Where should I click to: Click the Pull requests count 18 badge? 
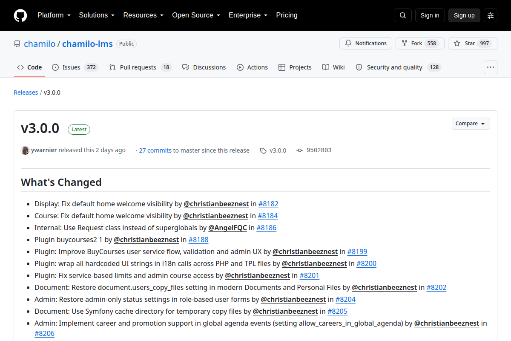[x=166, y=67]
